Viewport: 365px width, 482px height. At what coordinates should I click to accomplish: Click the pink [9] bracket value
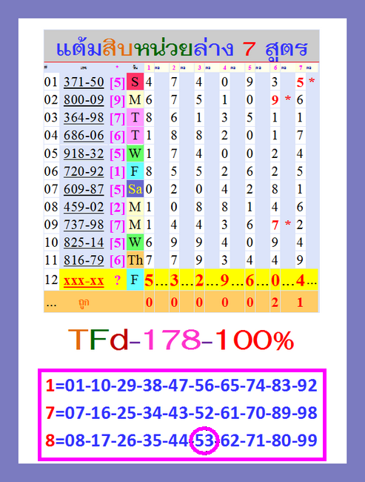(117, 100)
